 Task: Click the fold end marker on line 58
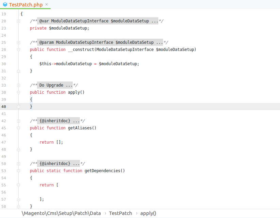(18, 207)
